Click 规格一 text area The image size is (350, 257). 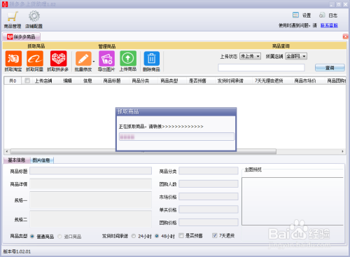pos(90,200)
